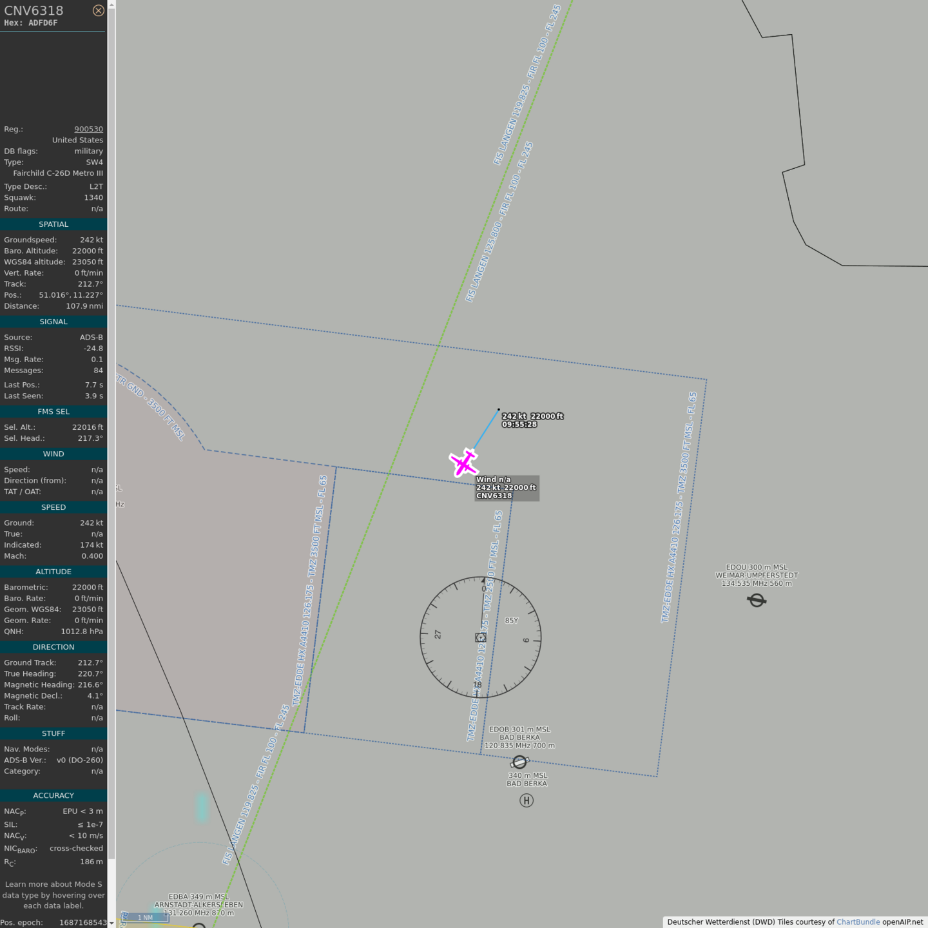Select the Bad Berka heliport H icon

pos(527,800)
